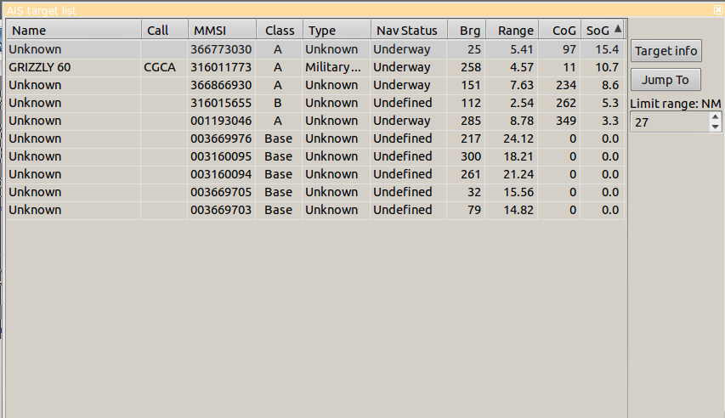Click the Nav Status column header
Image resolution: width=725 pixels, height=418 pixels.
pos(408,31)
